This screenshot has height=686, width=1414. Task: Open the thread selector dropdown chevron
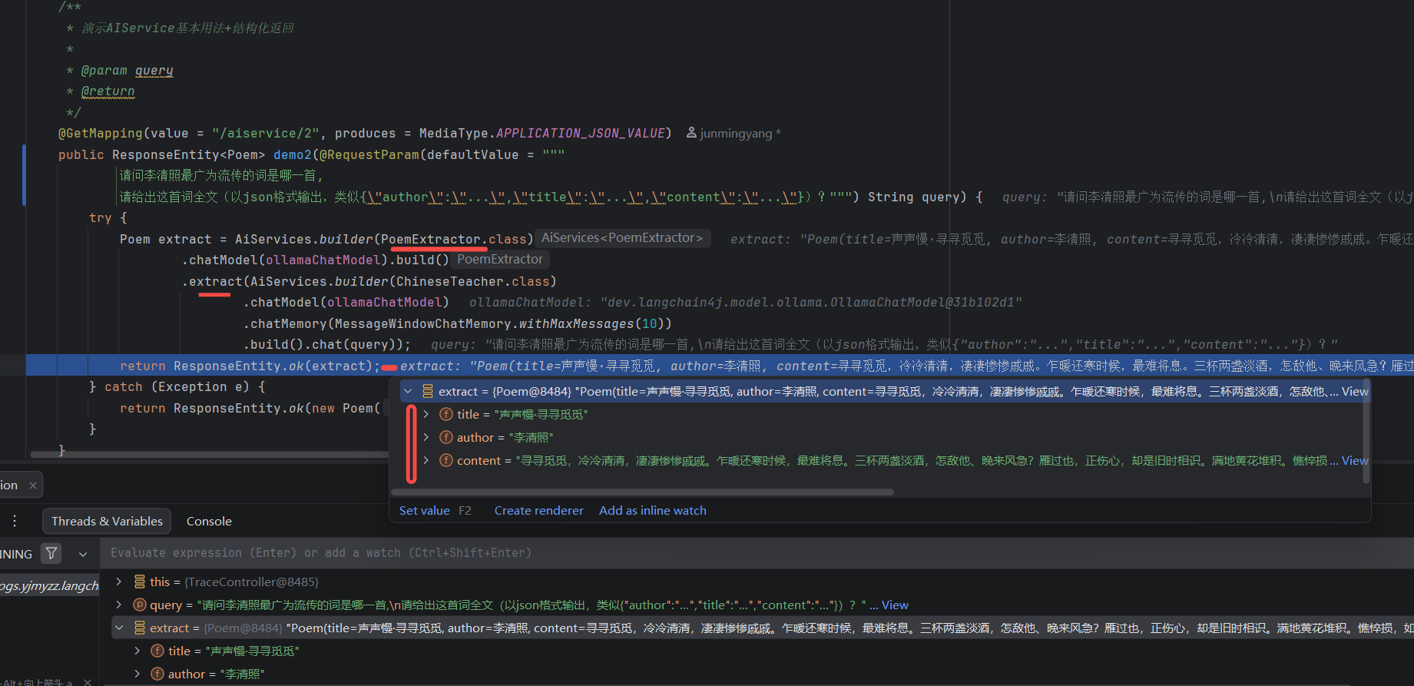click(x=83, y=554)
